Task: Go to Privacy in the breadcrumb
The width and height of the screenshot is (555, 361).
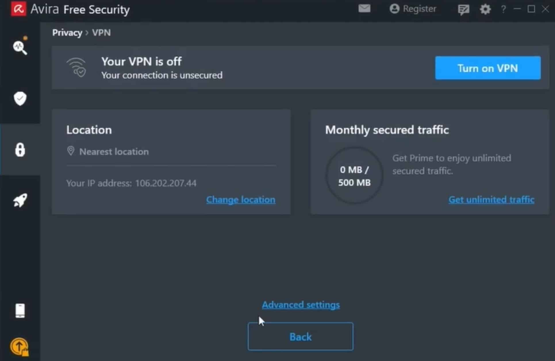Action: pyautogui.click(x=67, y=33)
